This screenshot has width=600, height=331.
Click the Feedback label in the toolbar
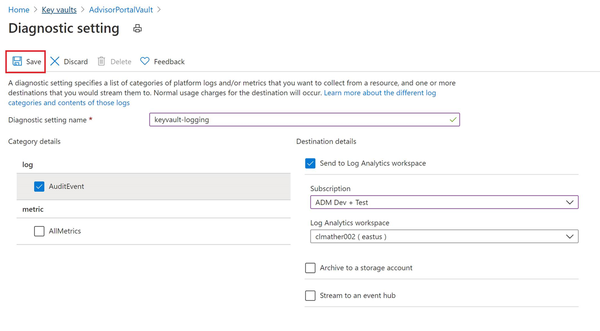pos(169,62)
